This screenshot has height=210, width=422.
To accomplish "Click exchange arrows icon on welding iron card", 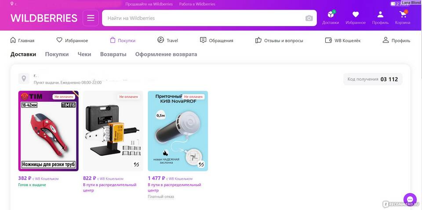I will [136, 164].
